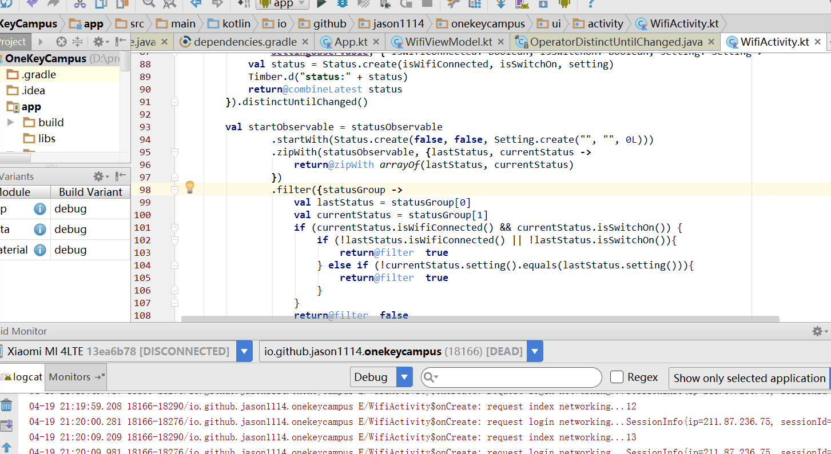The width and height of the screenshot is (831, 454).
Task: Click the scroll-from-source target icon in Project panel
Action: [61, 42]
